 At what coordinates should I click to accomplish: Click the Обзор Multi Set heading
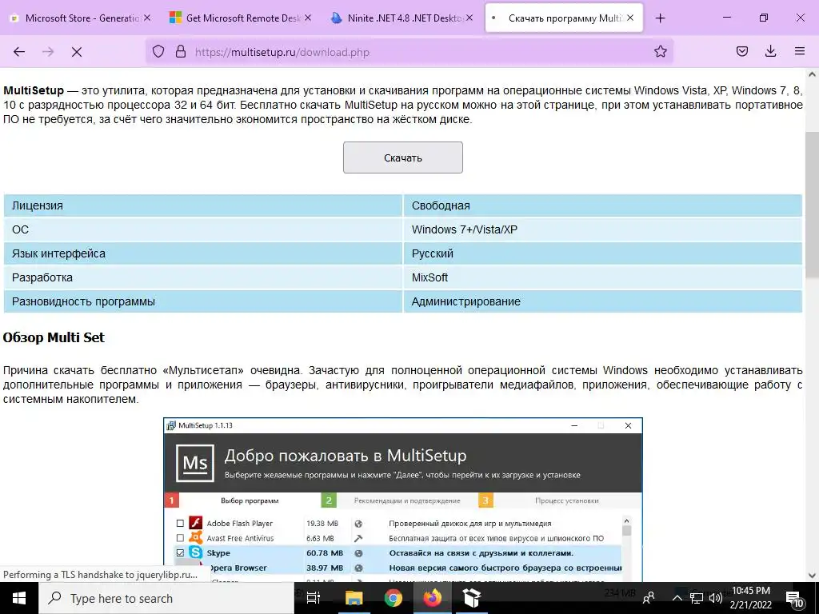[54, 337]
